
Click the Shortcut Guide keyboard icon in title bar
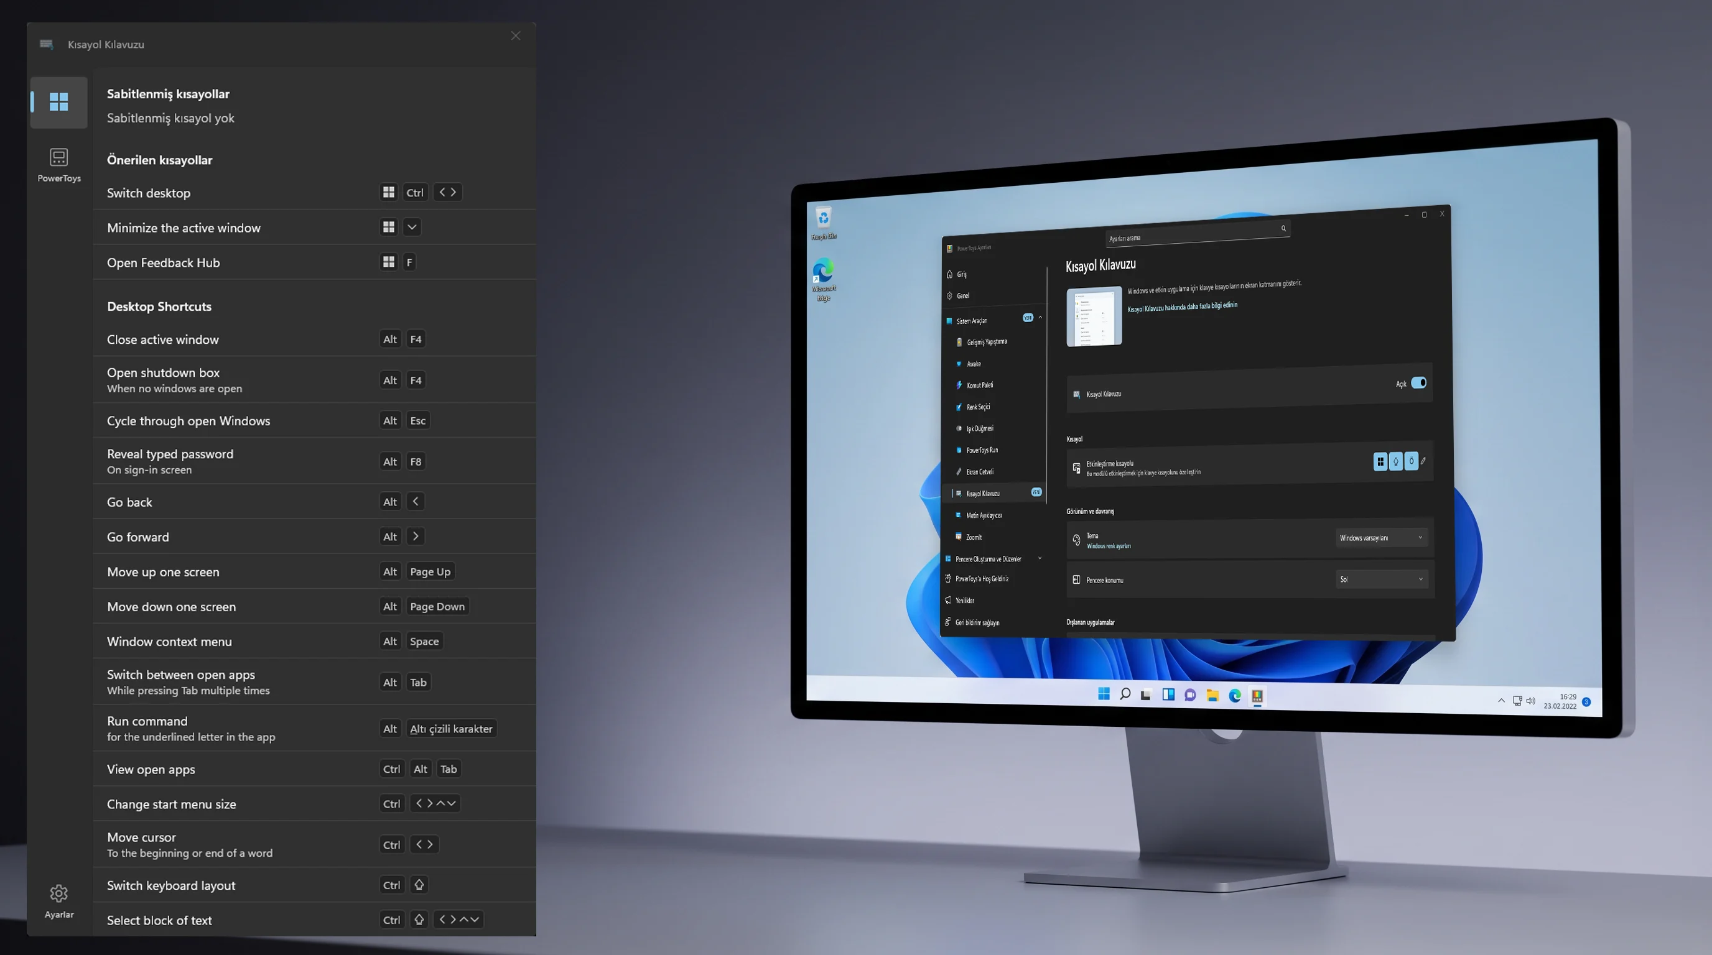47,44
